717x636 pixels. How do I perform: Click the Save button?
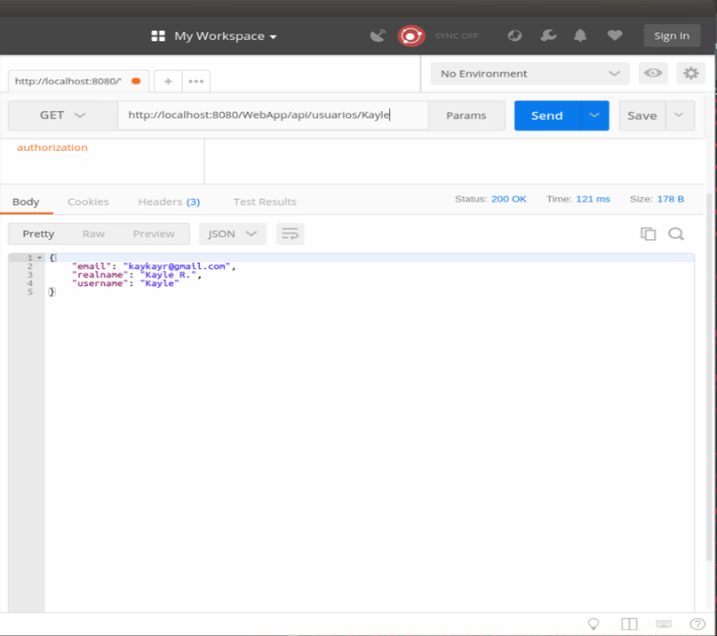[x=642, y=115]
